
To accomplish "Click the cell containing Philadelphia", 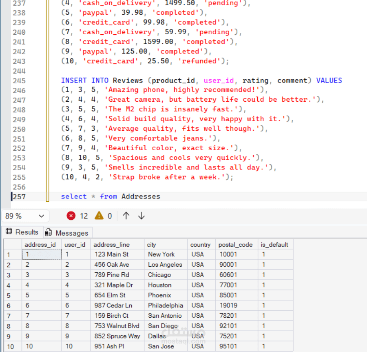I will (166, 305).
